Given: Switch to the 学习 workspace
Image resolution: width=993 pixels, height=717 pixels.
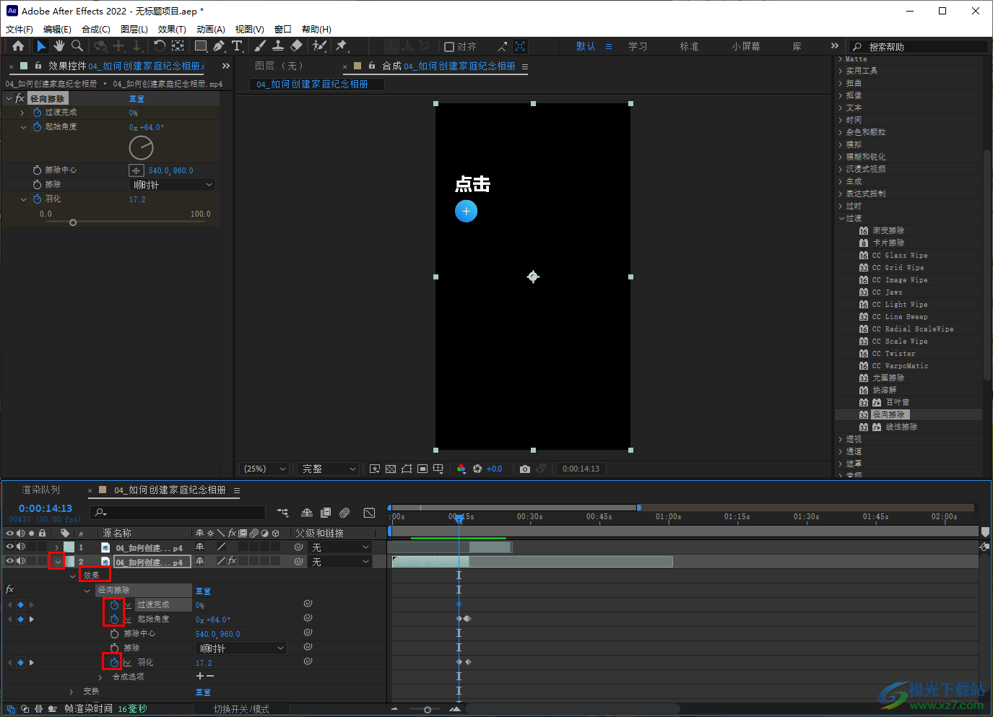Looking at the screenshot, I should 638,47.
